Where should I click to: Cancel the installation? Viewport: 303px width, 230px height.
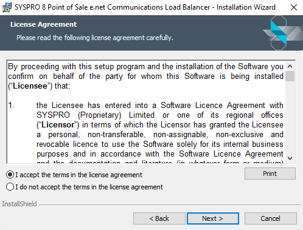click(271, 218)
